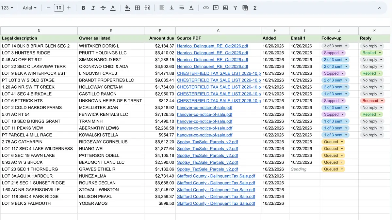The height and width of the screenshot is (220, 392).
Task: Select cell 'LOT 215 SEC 1 SUNSET RIDGE'
Action: point(39,183)
